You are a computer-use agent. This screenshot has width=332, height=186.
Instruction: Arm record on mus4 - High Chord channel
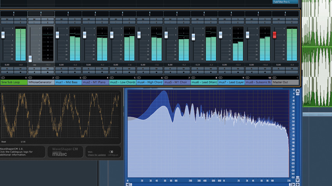coord(156,72)
